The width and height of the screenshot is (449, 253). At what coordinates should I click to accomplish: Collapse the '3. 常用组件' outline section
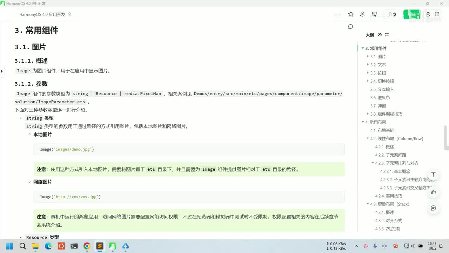point(363,48)
